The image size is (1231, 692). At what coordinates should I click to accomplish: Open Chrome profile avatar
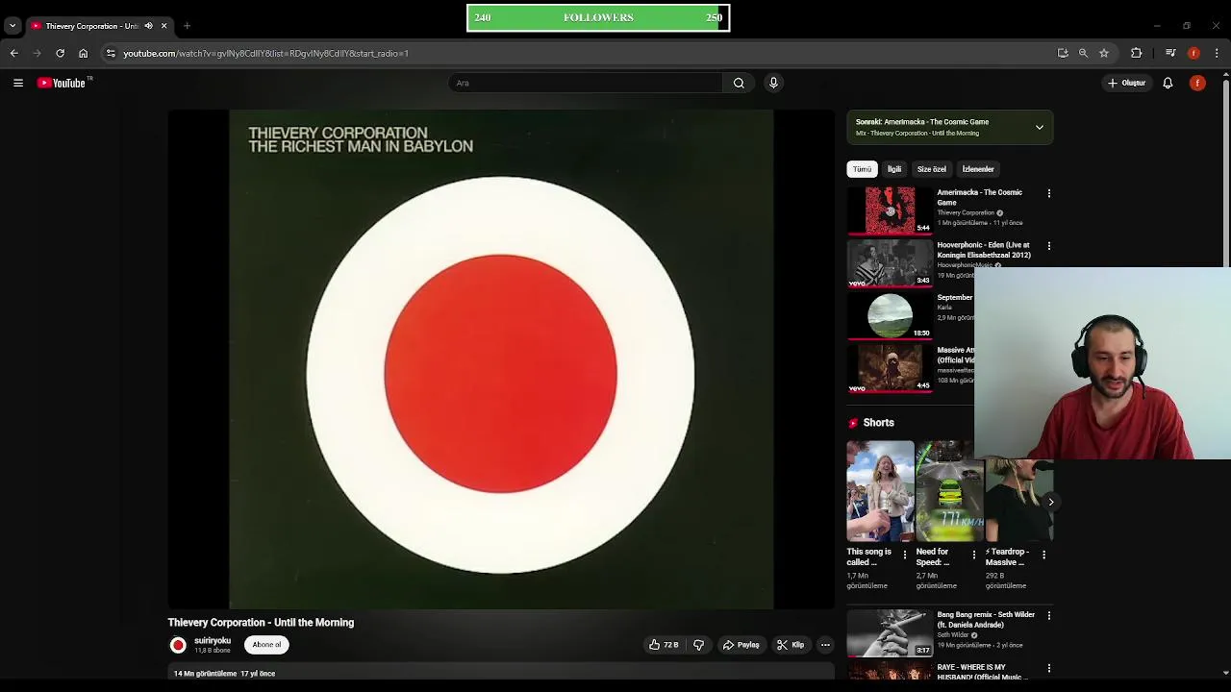(x=1193, y=53)
